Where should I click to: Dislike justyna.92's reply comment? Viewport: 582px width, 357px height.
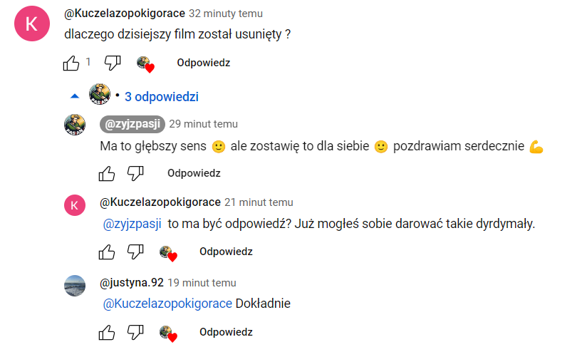click(x=135, y=332)
